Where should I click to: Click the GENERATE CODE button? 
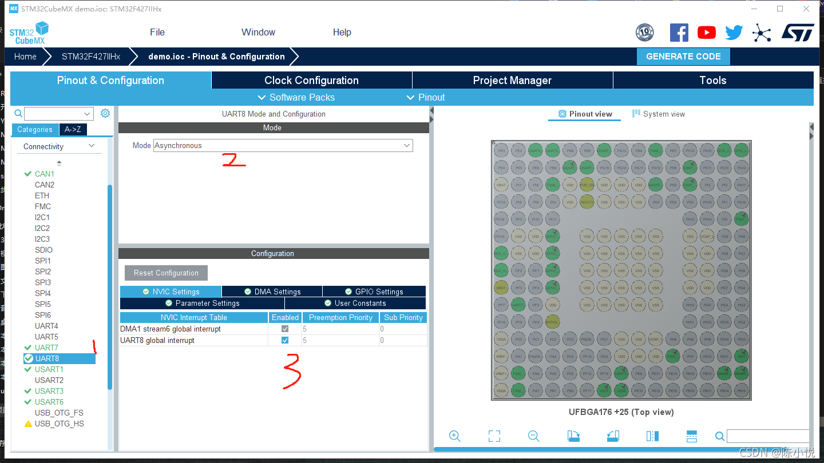pyautogui.click(x=683, y=57)
